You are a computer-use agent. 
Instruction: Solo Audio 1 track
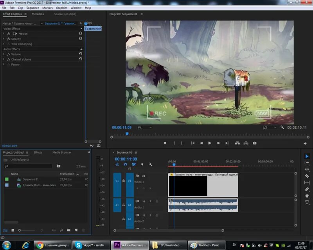pyautogui.click(x=150, y=201)
